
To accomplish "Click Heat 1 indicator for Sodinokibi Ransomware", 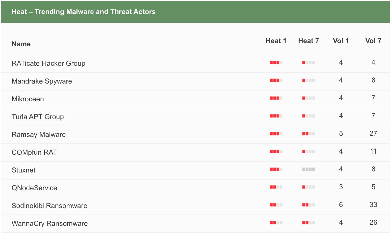I will 276,205.
